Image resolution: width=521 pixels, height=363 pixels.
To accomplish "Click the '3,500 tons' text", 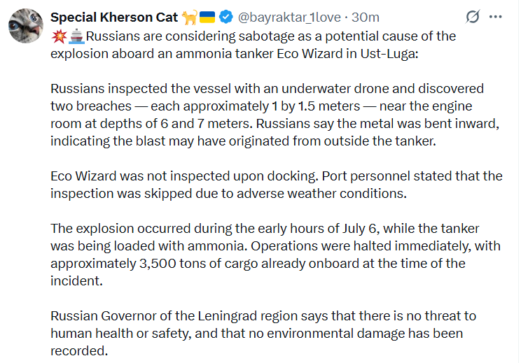I will point(158,264).
